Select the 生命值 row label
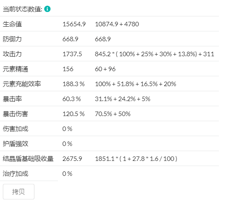The height and width of the screenshot is (207, 225). pos(12,24)
